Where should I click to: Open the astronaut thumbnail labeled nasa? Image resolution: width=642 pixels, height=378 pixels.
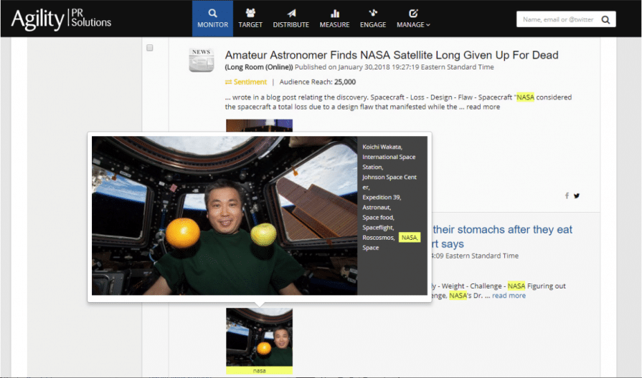click(259, 337)
